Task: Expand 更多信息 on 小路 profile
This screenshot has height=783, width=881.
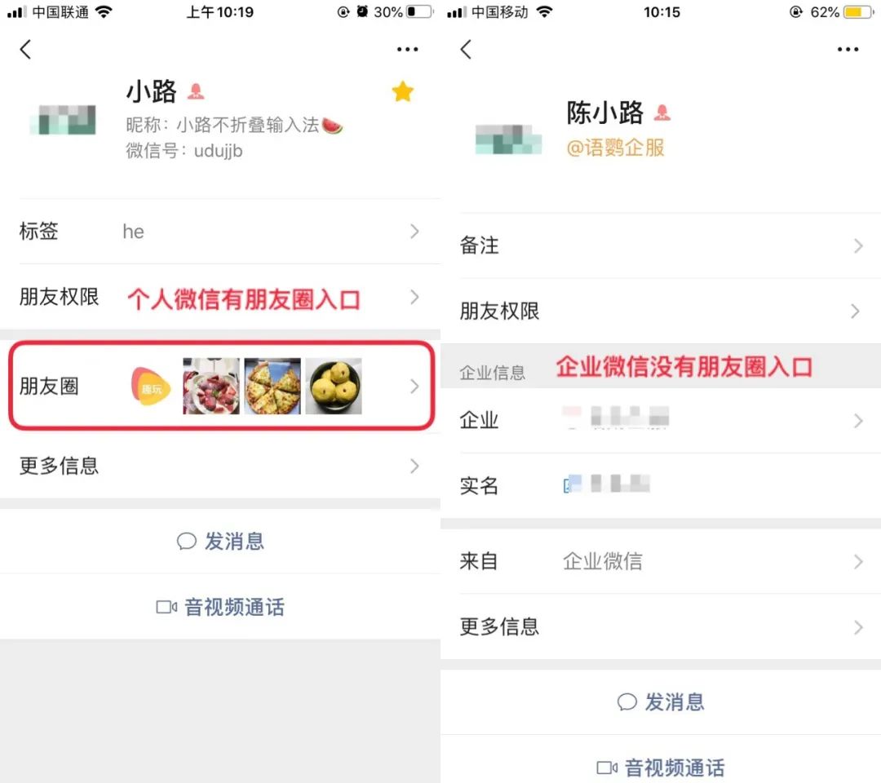Action: pyautogui.click(x=220, y=466)
